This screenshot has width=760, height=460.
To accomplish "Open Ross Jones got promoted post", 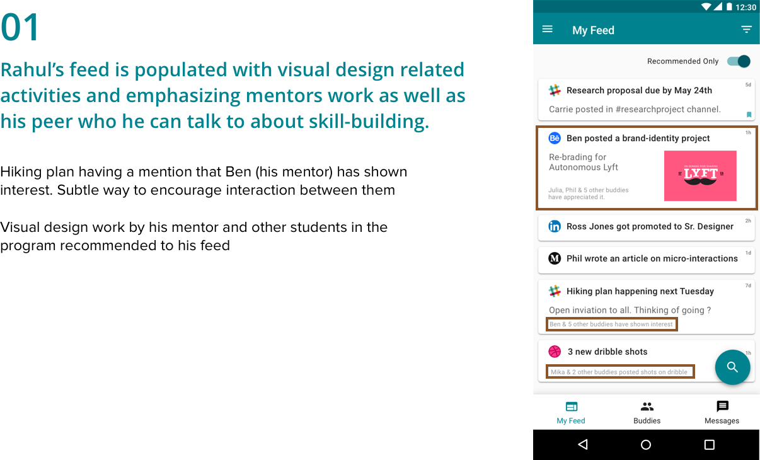I will pyautogui.click(x=647, y=227).
